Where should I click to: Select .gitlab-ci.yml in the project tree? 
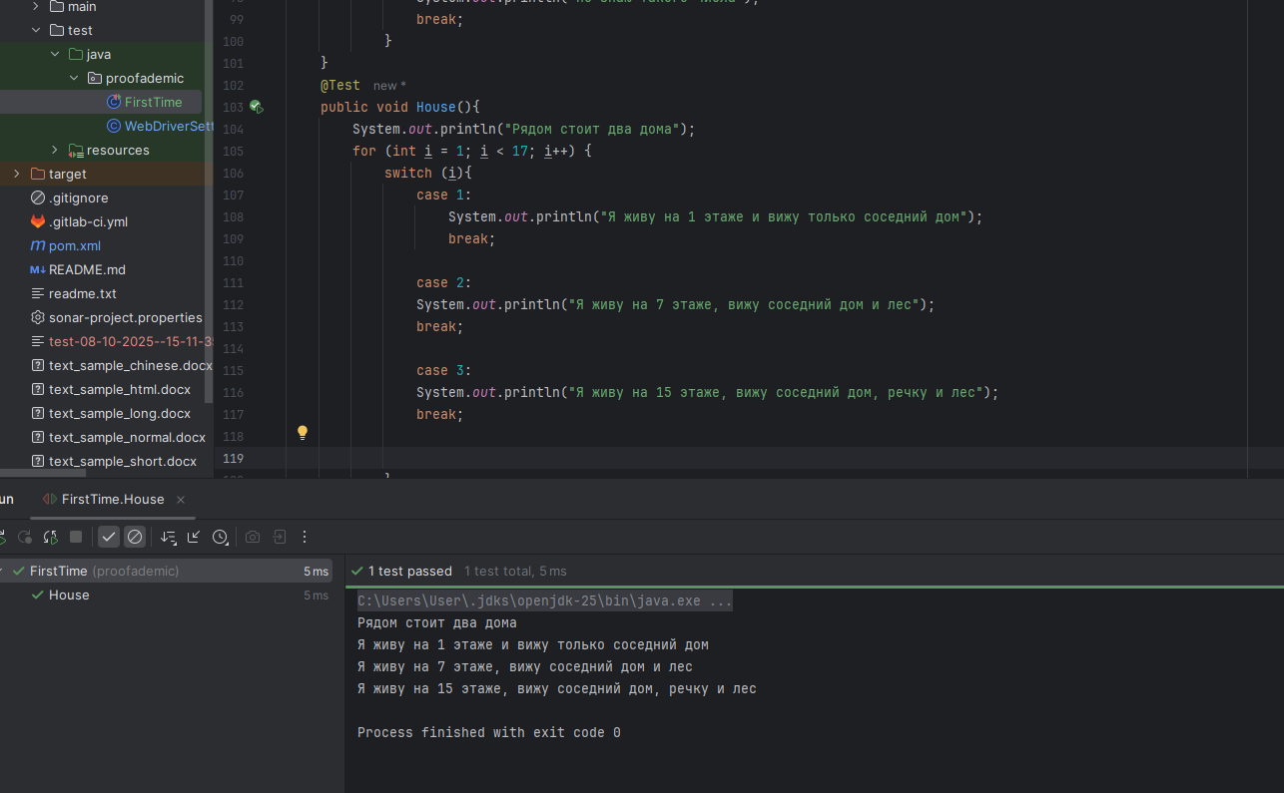click(x=88, y=221)
